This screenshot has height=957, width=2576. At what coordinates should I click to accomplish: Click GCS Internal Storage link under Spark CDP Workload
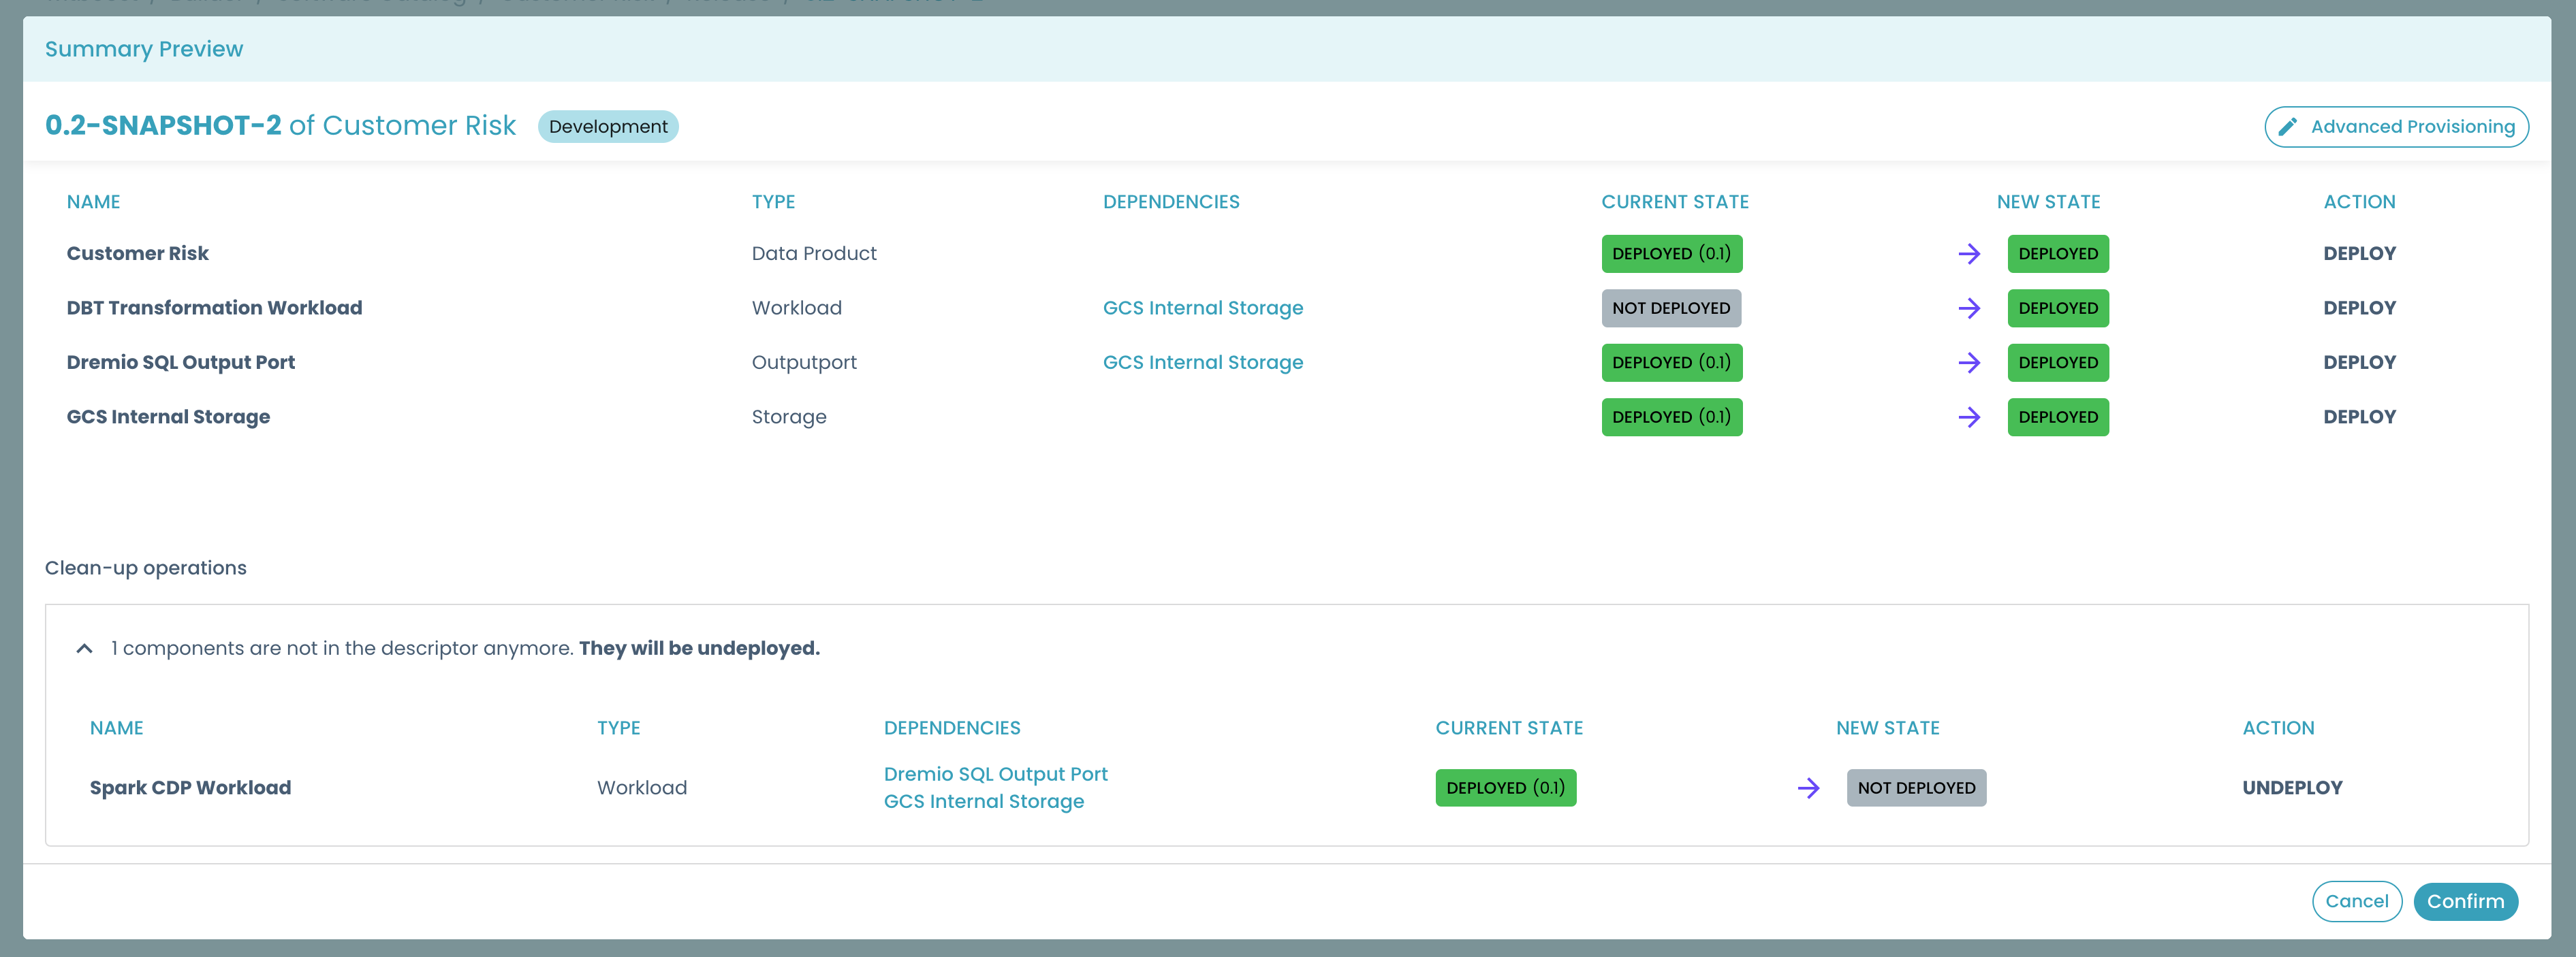(x=984, y=800)
